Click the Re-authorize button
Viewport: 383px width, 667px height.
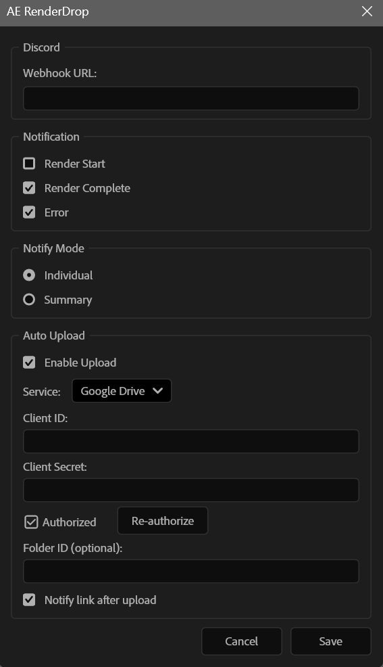163,521
